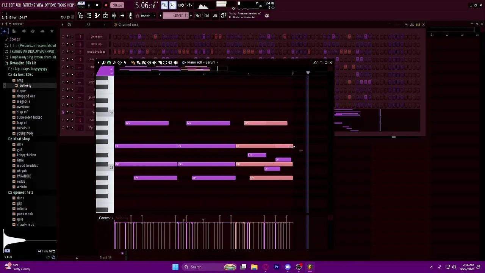This screenshot has width=485, height=273.
Task: Toggle countdown before recording icon
Action: (172, 5)
